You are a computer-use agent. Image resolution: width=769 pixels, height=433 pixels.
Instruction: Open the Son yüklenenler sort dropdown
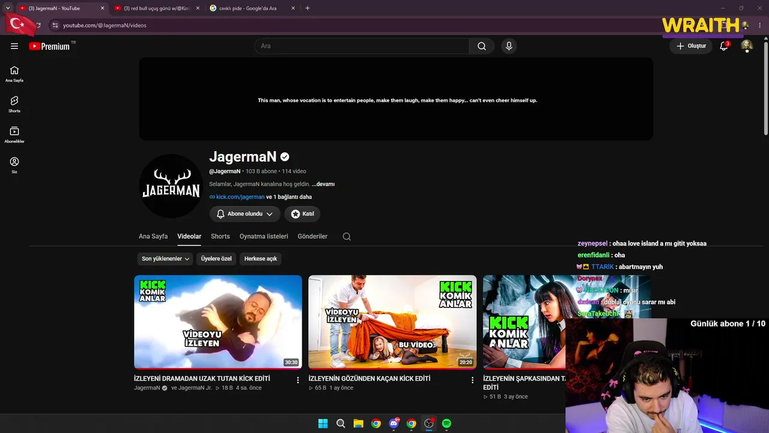165,259
